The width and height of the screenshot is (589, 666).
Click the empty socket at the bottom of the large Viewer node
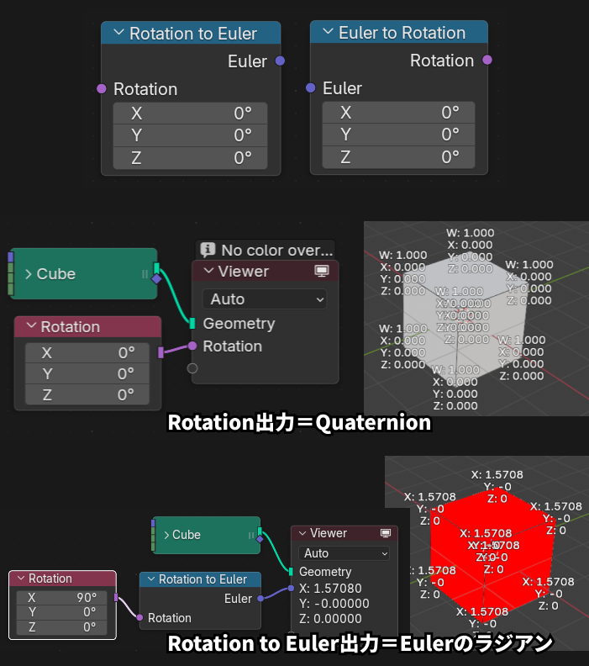192,368
